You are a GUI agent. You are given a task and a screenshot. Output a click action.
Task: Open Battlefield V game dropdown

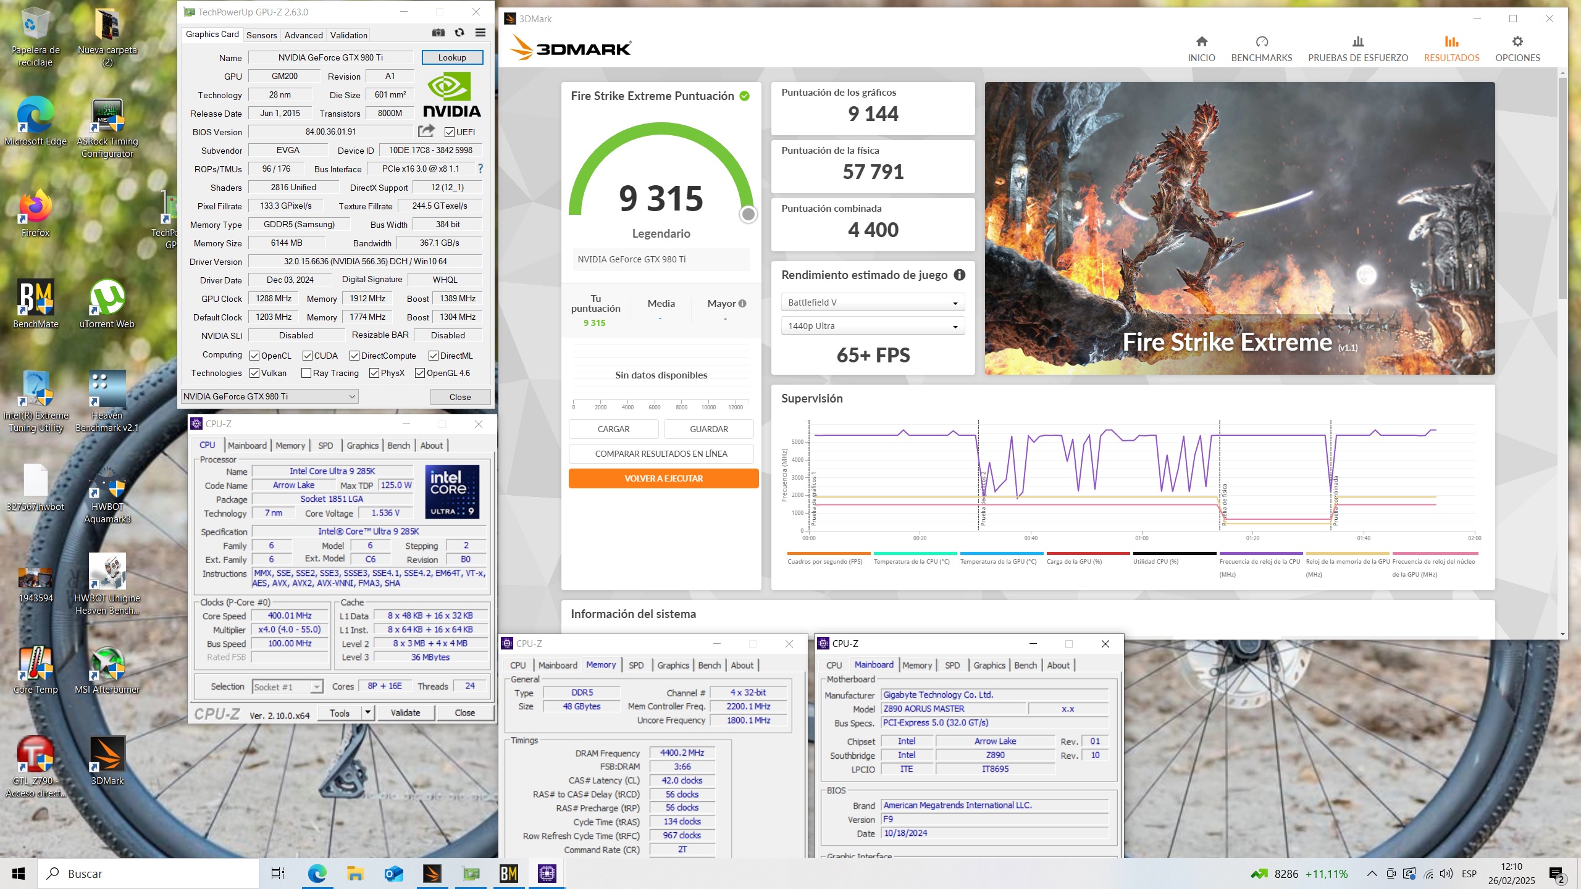[x=872, y=303]
